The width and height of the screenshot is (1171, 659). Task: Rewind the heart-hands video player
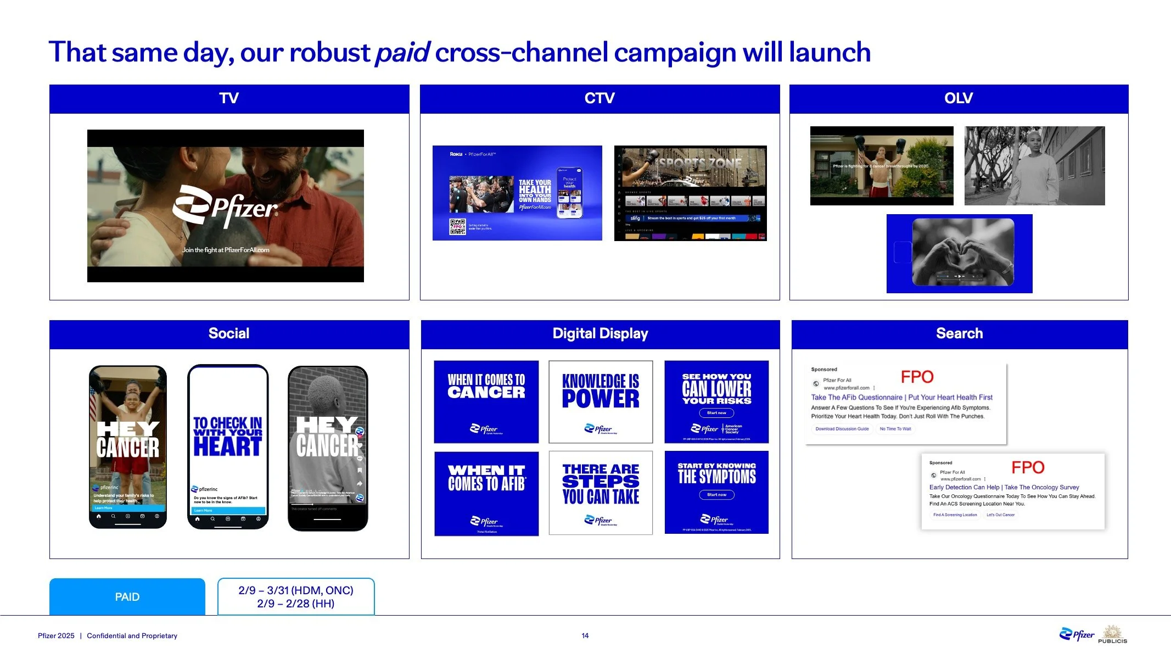pos(955,276)
